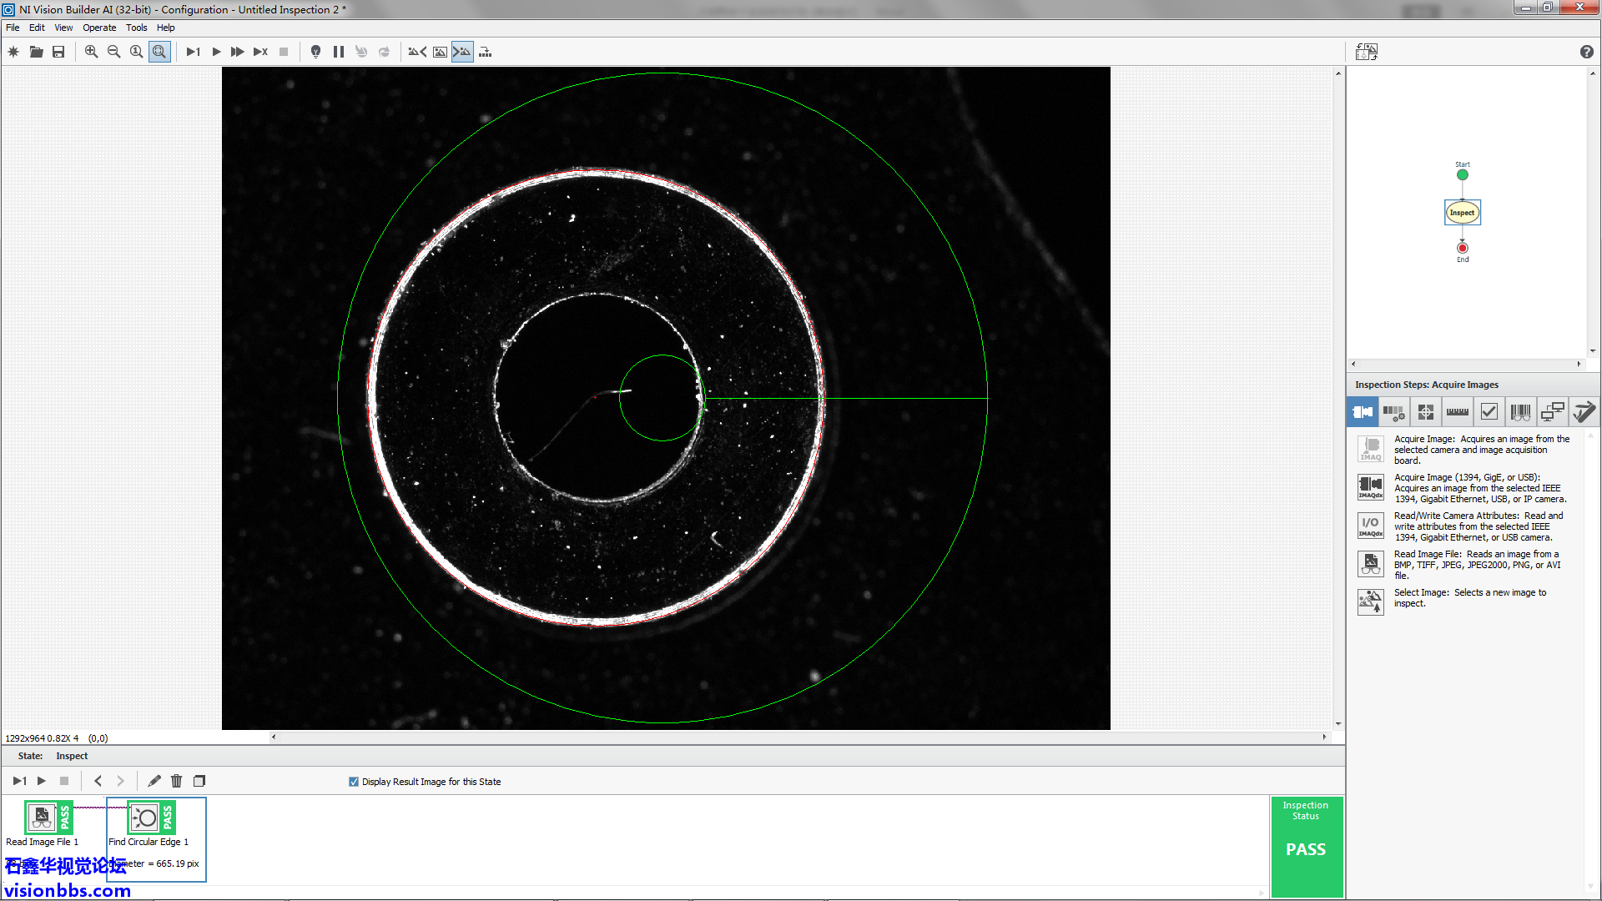Save the inspection using the floppy icon
Screen dimensions: 1602x901
(58, 52)
